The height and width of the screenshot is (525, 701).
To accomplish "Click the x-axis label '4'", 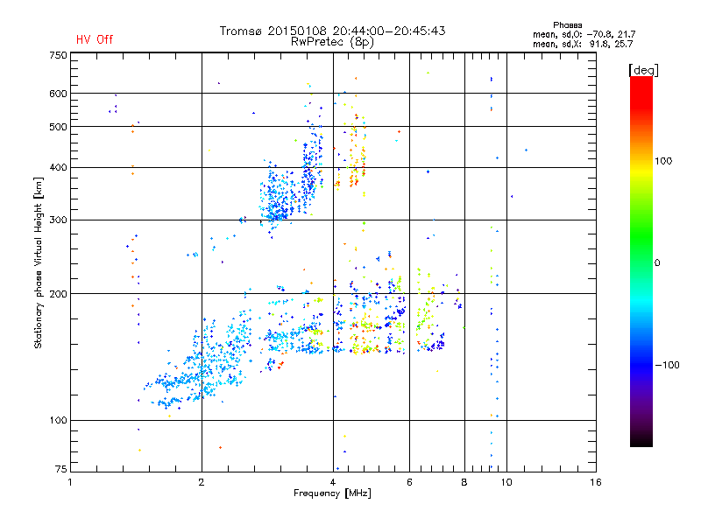I will pos(333,482).
